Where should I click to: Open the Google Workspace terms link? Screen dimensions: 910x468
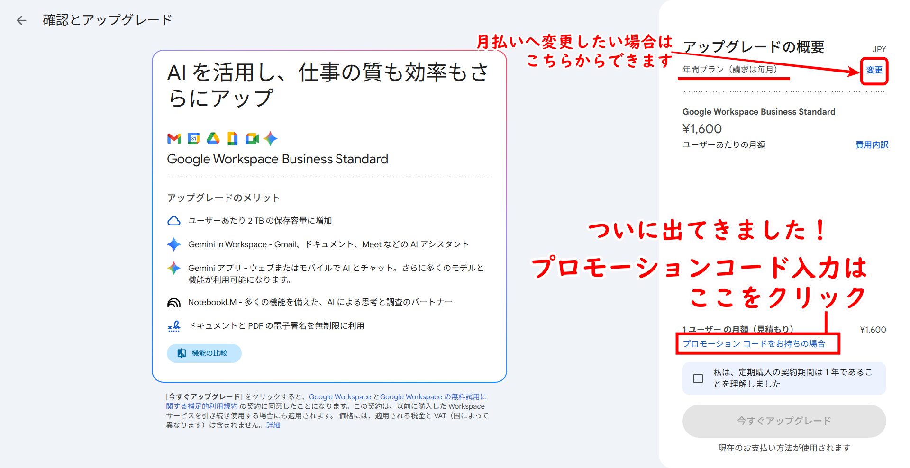pos(340,397)
